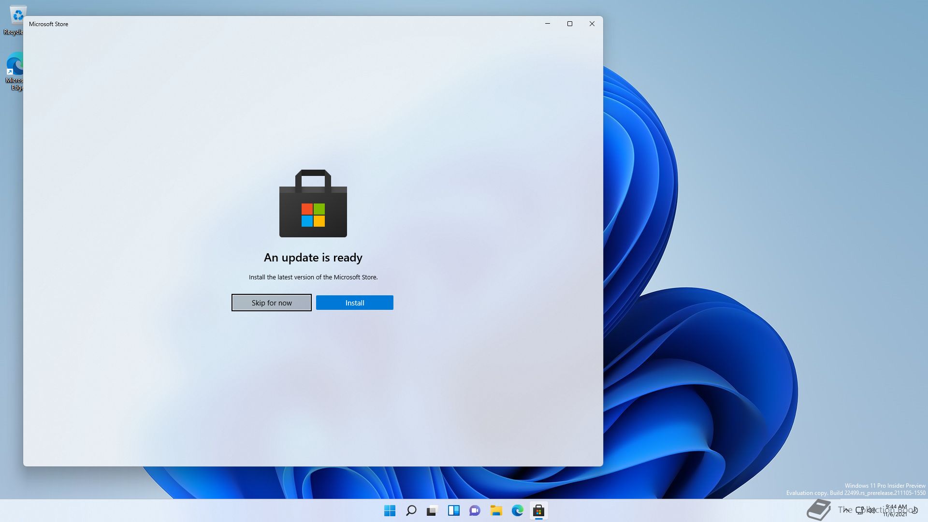Open Task View on the taskbar
Image resolution: width=928 pixels, height=522 pixels.
click(x=432, y=510)
